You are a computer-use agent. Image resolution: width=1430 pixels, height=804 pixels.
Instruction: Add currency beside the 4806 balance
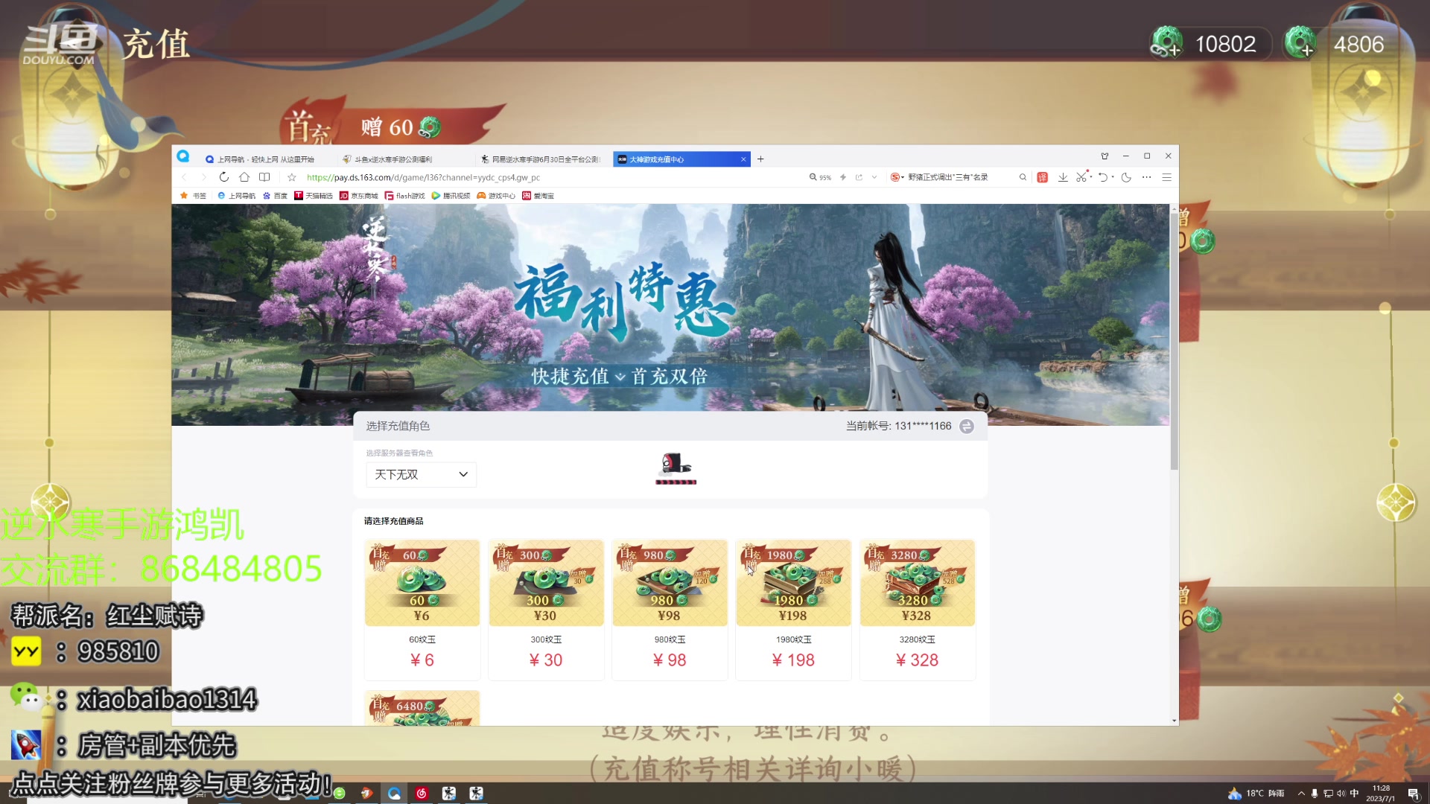1300,43
